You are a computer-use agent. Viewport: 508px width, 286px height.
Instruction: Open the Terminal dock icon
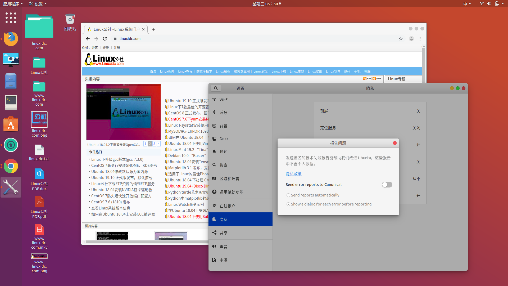11,102
